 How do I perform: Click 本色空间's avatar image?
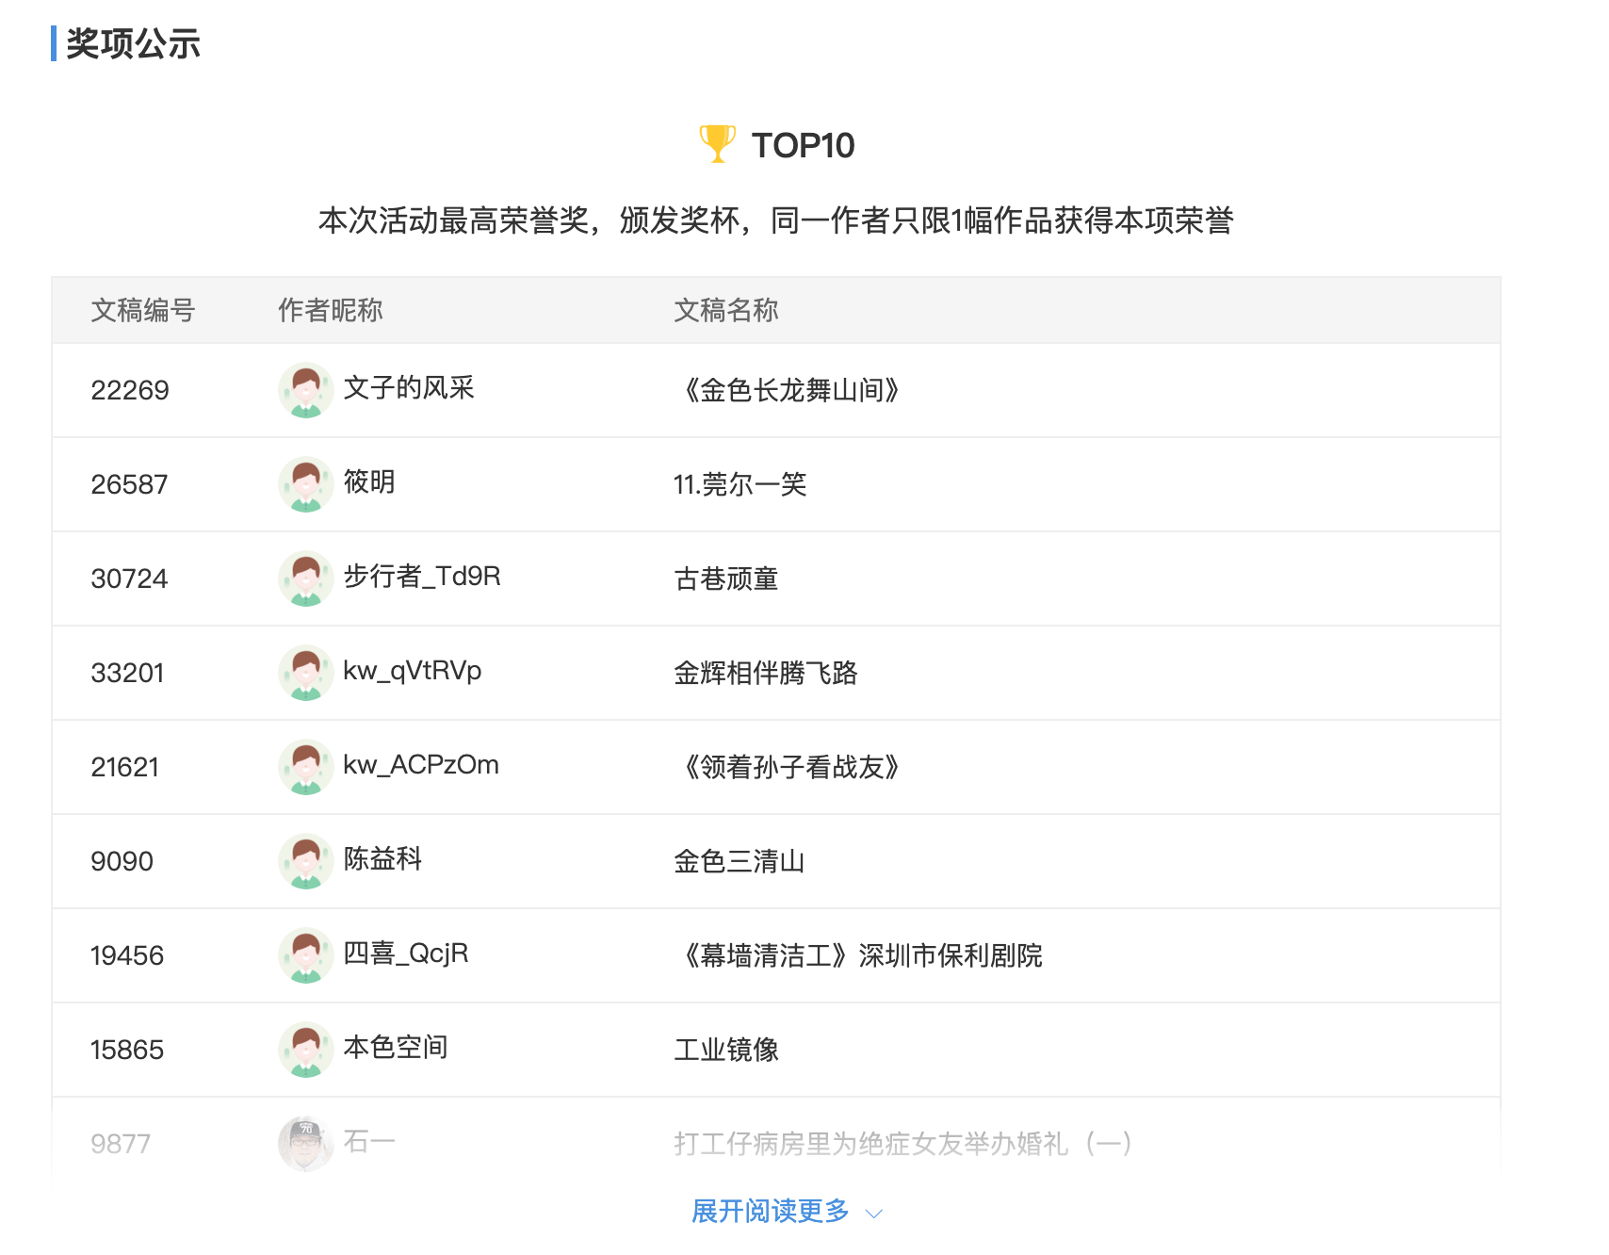coord(306,1050)
